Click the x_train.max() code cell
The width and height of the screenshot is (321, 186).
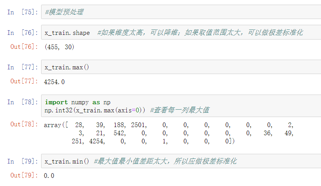point(181,67)
